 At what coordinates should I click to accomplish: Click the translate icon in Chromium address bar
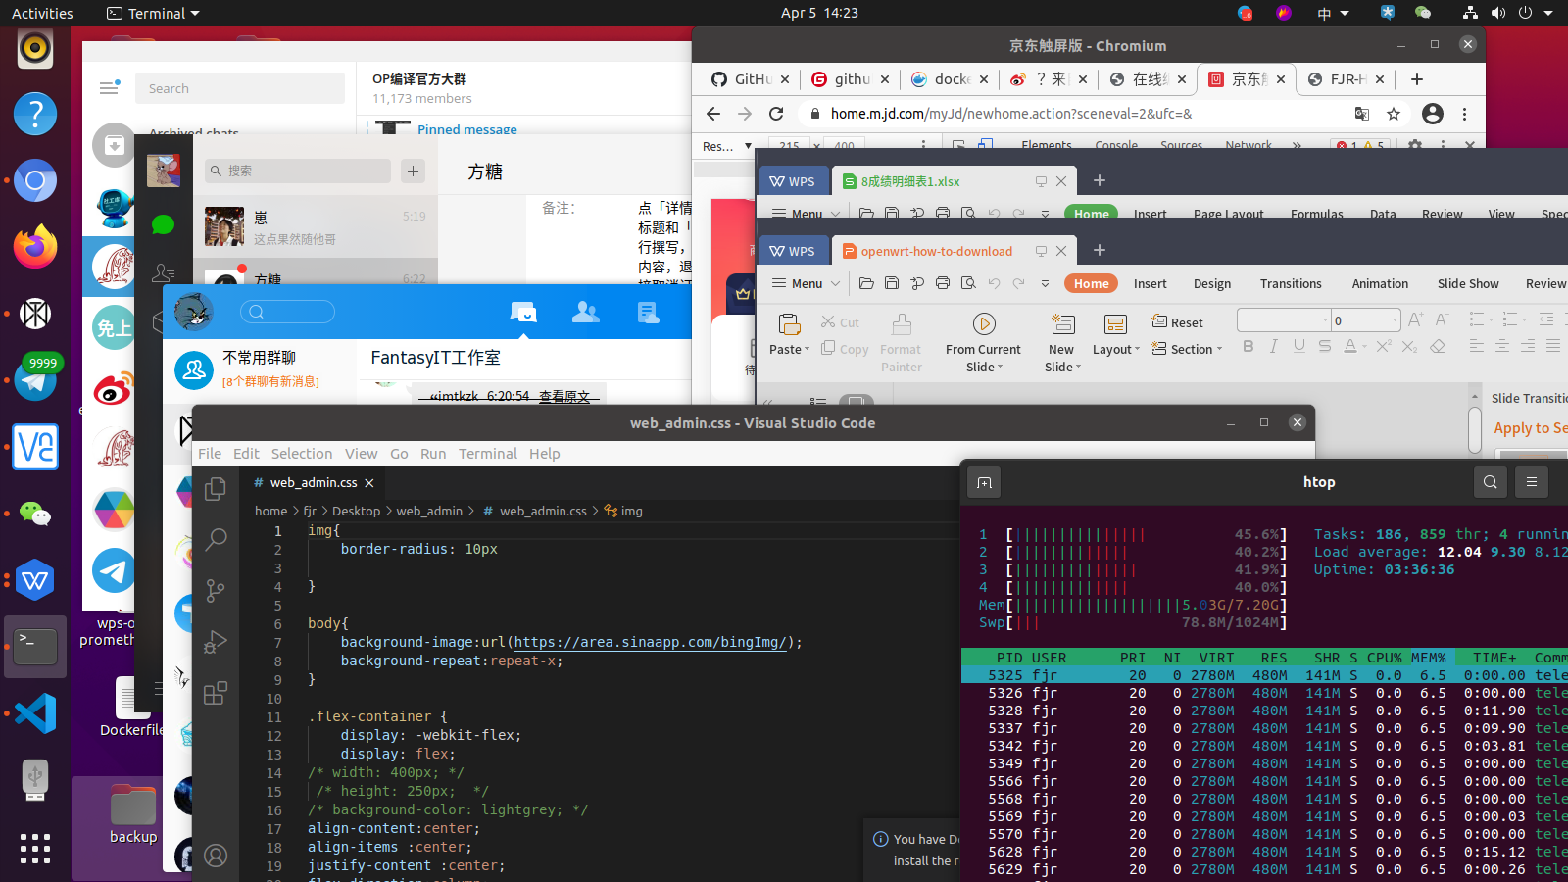[1362, 114]
